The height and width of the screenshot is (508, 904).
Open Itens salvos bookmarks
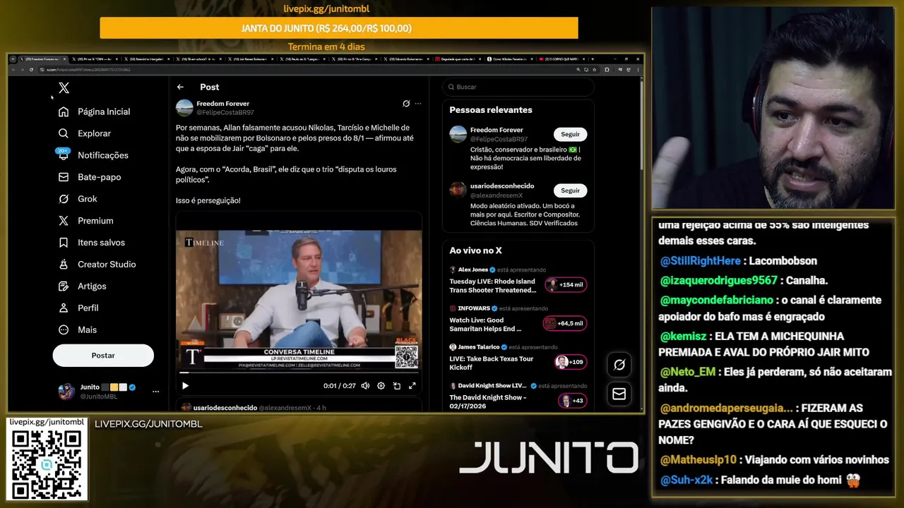click(92, 243)
